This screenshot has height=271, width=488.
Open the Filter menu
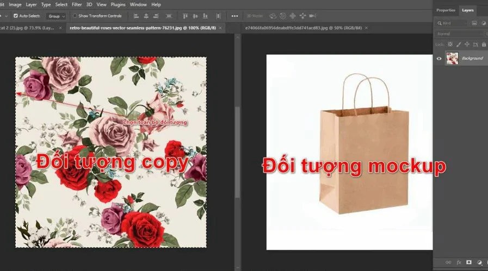point(77,4)
